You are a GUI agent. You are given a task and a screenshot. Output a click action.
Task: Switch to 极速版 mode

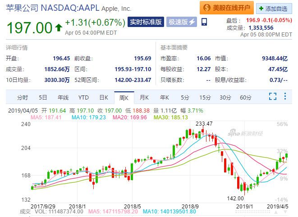coord(182,22)
